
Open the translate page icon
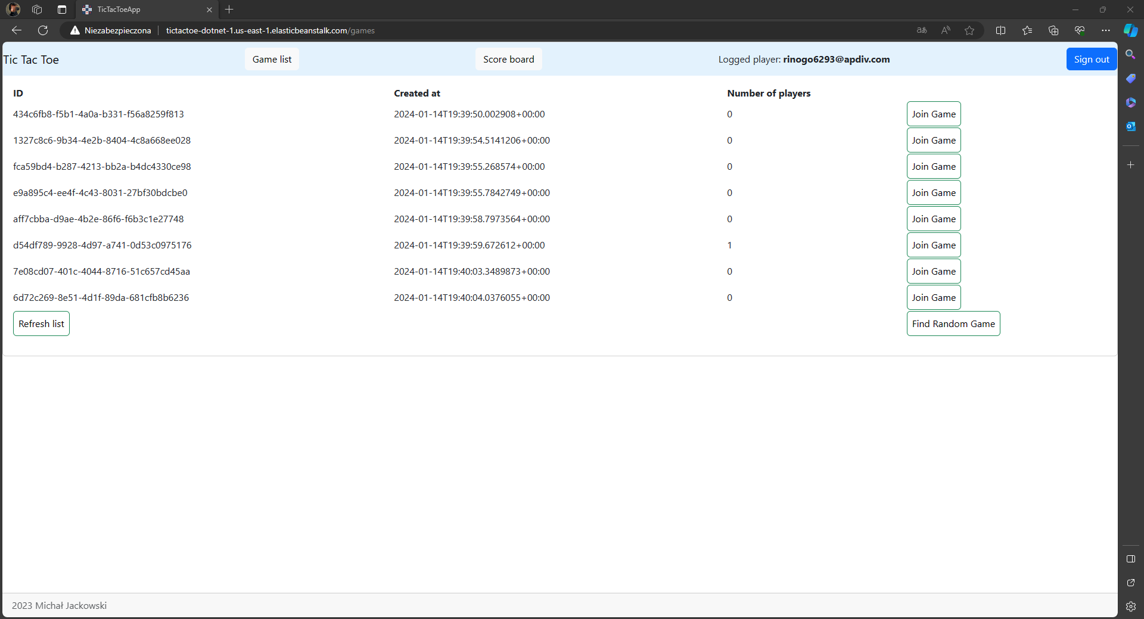click(922, 30)
